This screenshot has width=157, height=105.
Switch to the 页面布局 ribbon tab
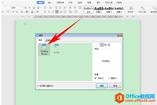[60, 3]
